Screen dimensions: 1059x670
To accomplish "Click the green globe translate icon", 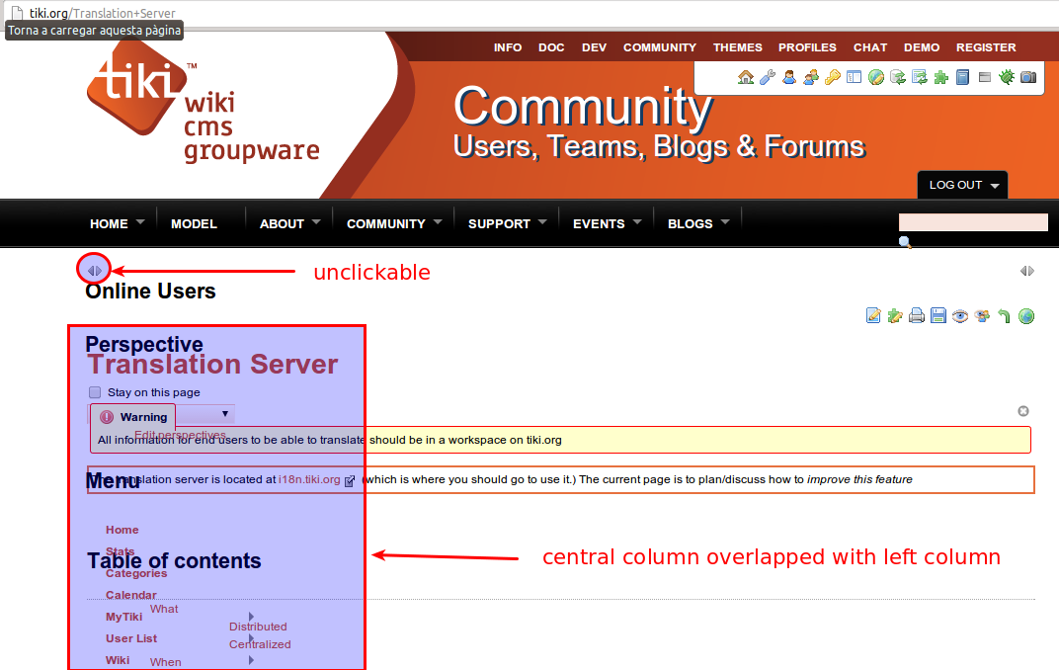I will point(1025,315).
